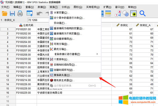Select the 存贷比_A column header
158x106 pixels.
point(143,25)
